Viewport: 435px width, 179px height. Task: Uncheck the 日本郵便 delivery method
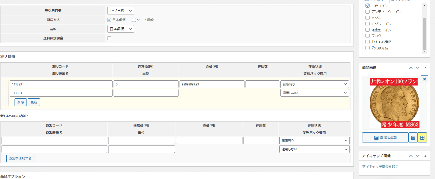tap(109, 20)
